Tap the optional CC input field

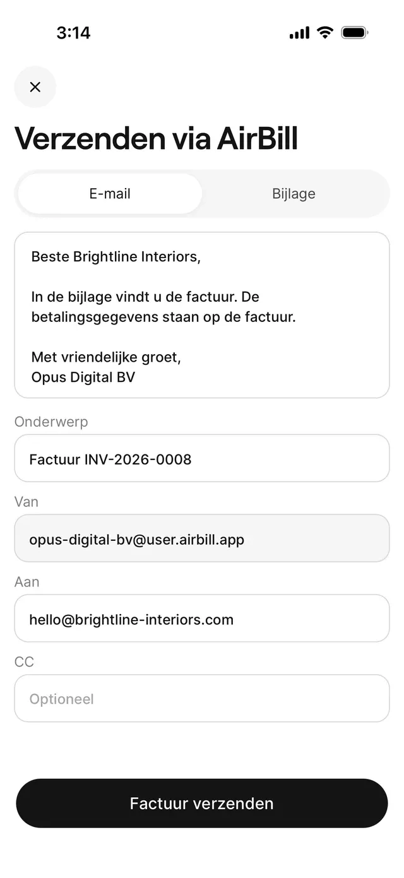click(x=202, y=698)
